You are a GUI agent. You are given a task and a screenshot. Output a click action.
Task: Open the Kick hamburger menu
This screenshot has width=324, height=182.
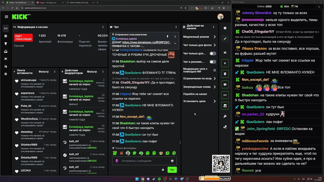point(6,17)
